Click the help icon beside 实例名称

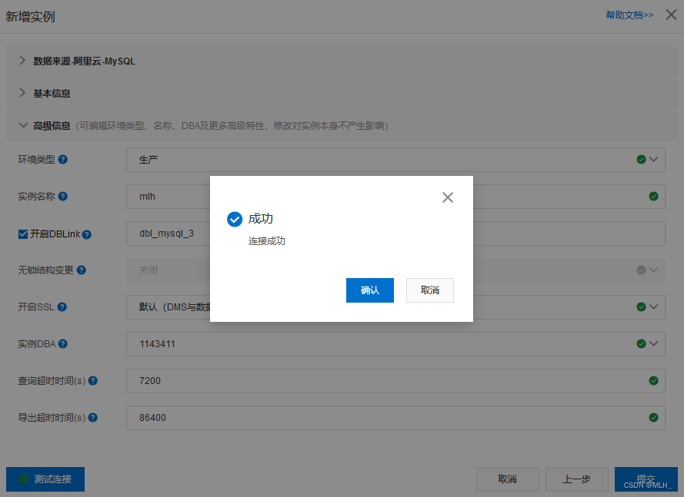[63, 197]
